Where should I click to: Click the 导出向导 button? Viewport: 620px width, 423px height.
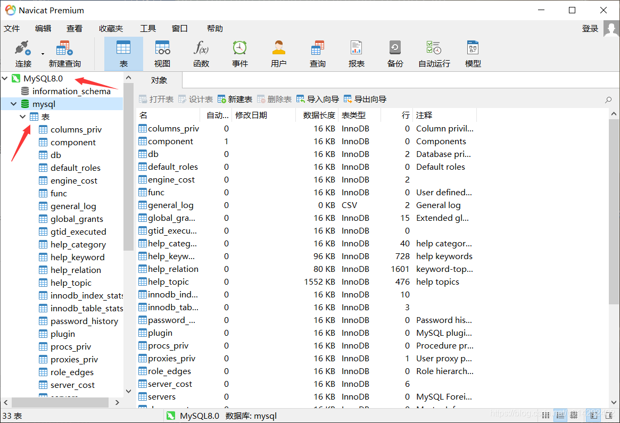(365, 99)
